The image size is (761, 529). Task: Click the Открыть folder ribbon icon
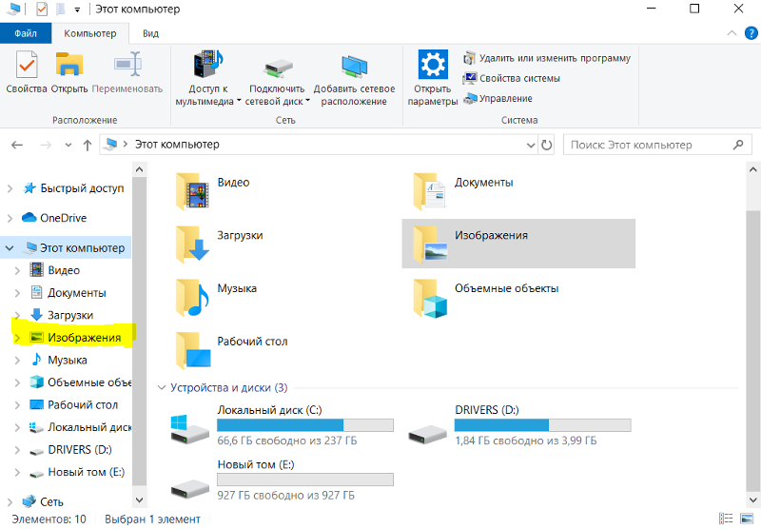coord(69,65)
